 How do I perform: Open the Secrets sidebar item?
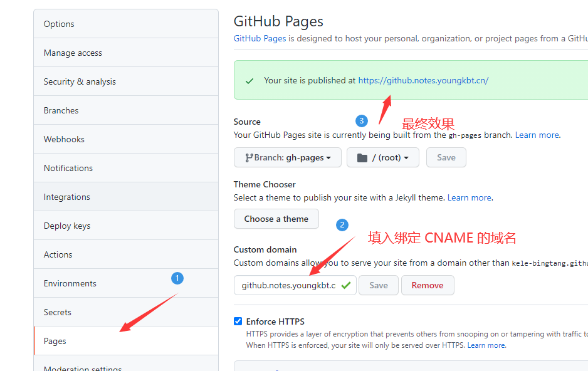click(58, 312)
